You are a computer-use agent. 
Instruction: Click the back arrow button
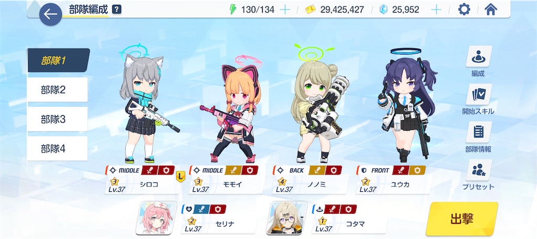[x=51, y=14]
